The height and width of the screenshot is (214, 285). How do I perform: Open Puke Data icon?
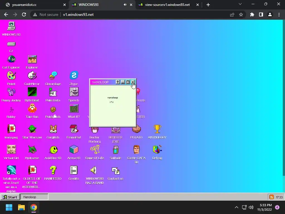(x=53, y=92)
